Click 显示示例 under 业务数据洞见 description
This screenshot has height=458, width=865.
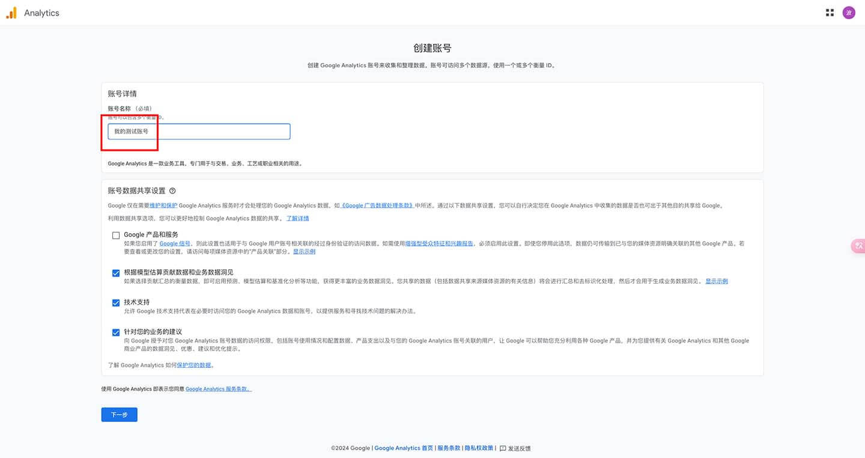717,281
